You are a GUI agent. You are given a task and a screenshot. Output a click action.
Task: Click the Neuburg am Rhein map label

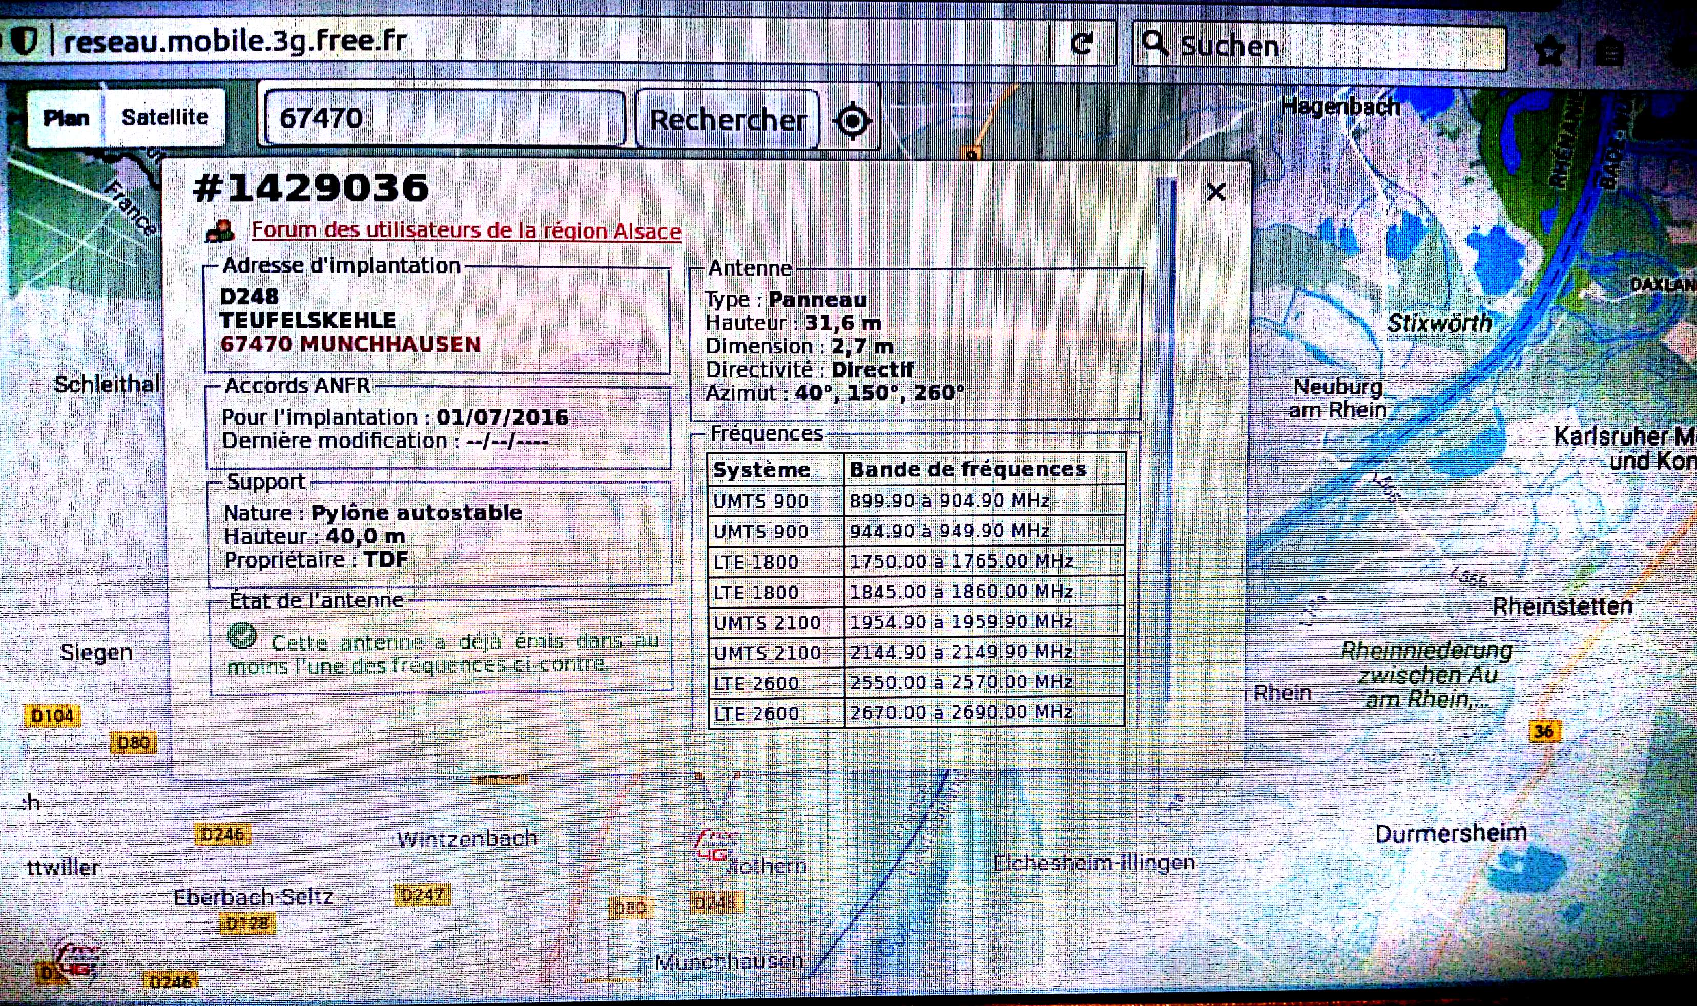coord(1338,398)
